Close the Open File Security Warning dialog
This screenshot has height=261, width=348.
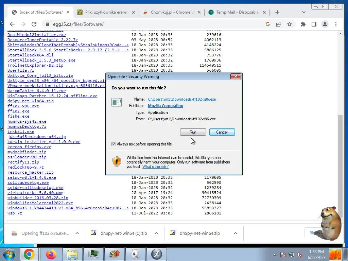point(236,76)
